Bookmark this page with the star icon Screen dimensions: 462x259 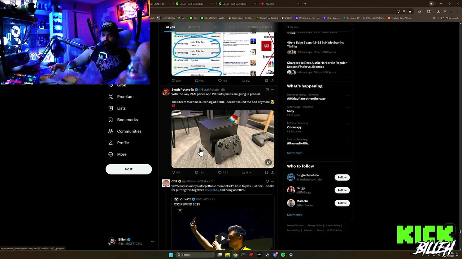[410, 11]
